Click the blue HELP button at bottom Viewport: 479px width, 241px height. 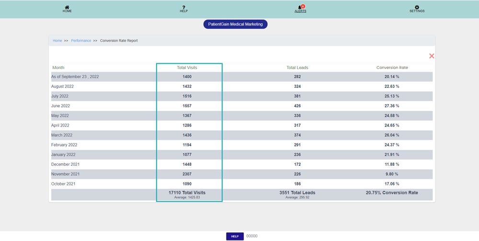(235, 236)
